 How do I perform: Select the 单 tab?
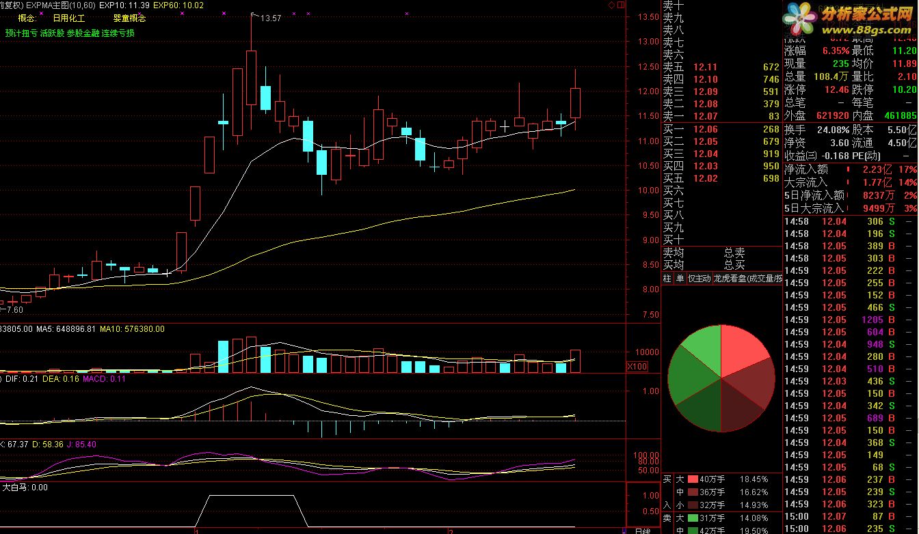point(680,279)
